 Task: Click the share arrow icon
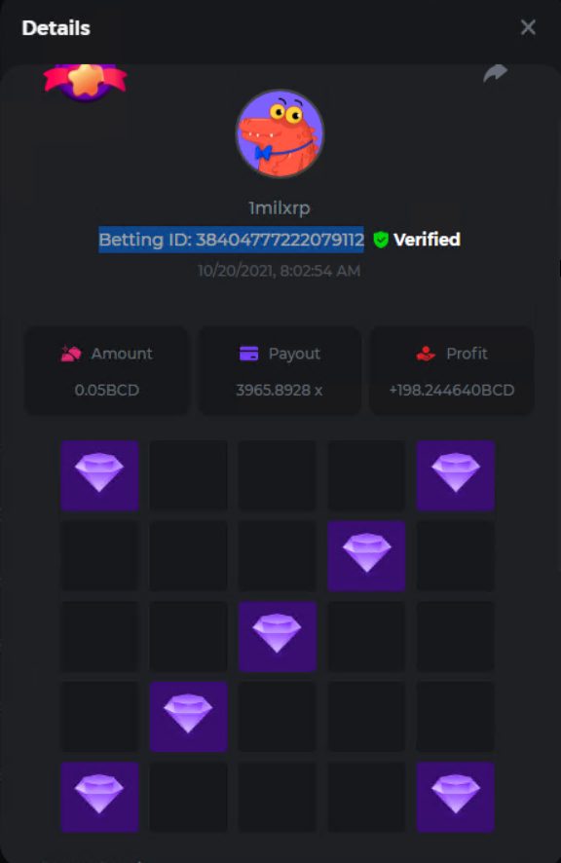pos(495,73)
